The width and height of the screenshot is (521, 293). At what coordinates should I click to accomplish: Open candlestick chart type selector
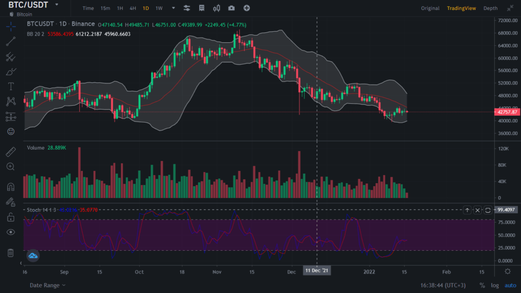pyautogui.click(x=217, y=8)
